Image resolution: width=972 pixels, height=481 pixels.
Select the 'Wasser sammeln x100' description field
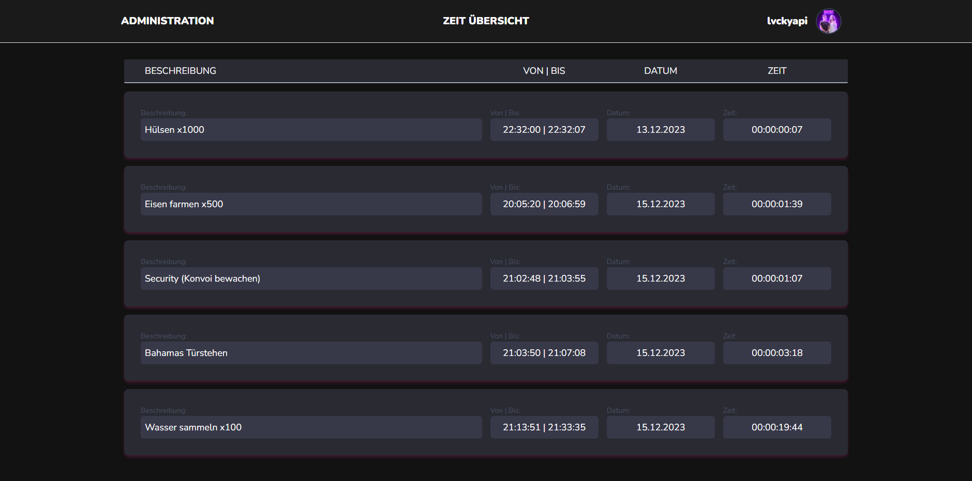pos(311,427)
